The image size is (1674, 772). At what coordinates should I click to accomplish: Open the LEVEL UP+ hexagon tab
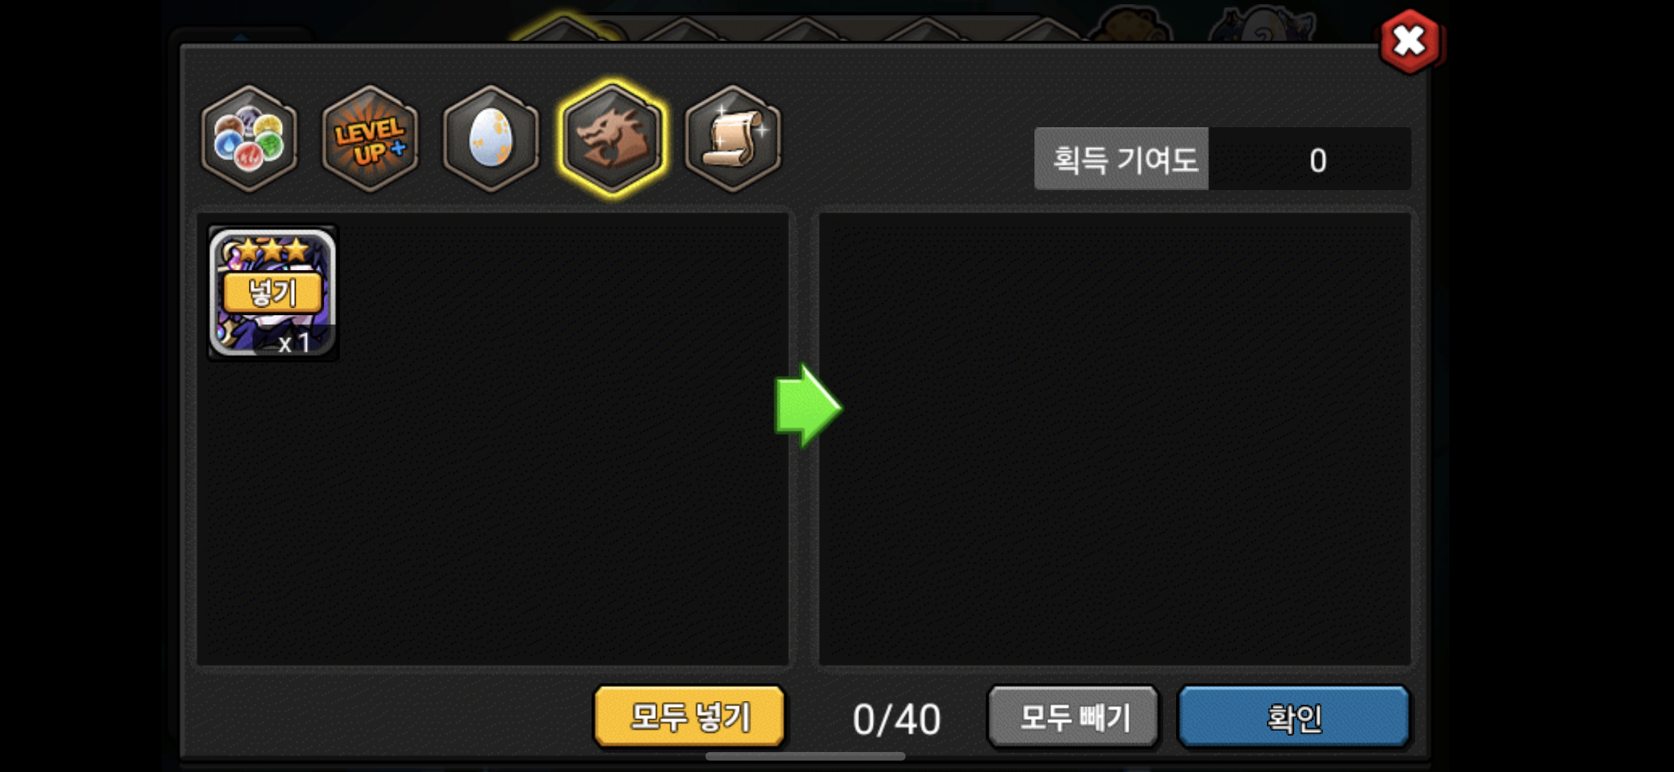point(370,139)
